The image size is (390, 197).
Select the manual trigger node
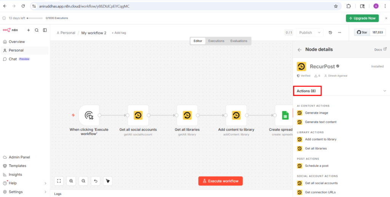click(x=89, y=115)
